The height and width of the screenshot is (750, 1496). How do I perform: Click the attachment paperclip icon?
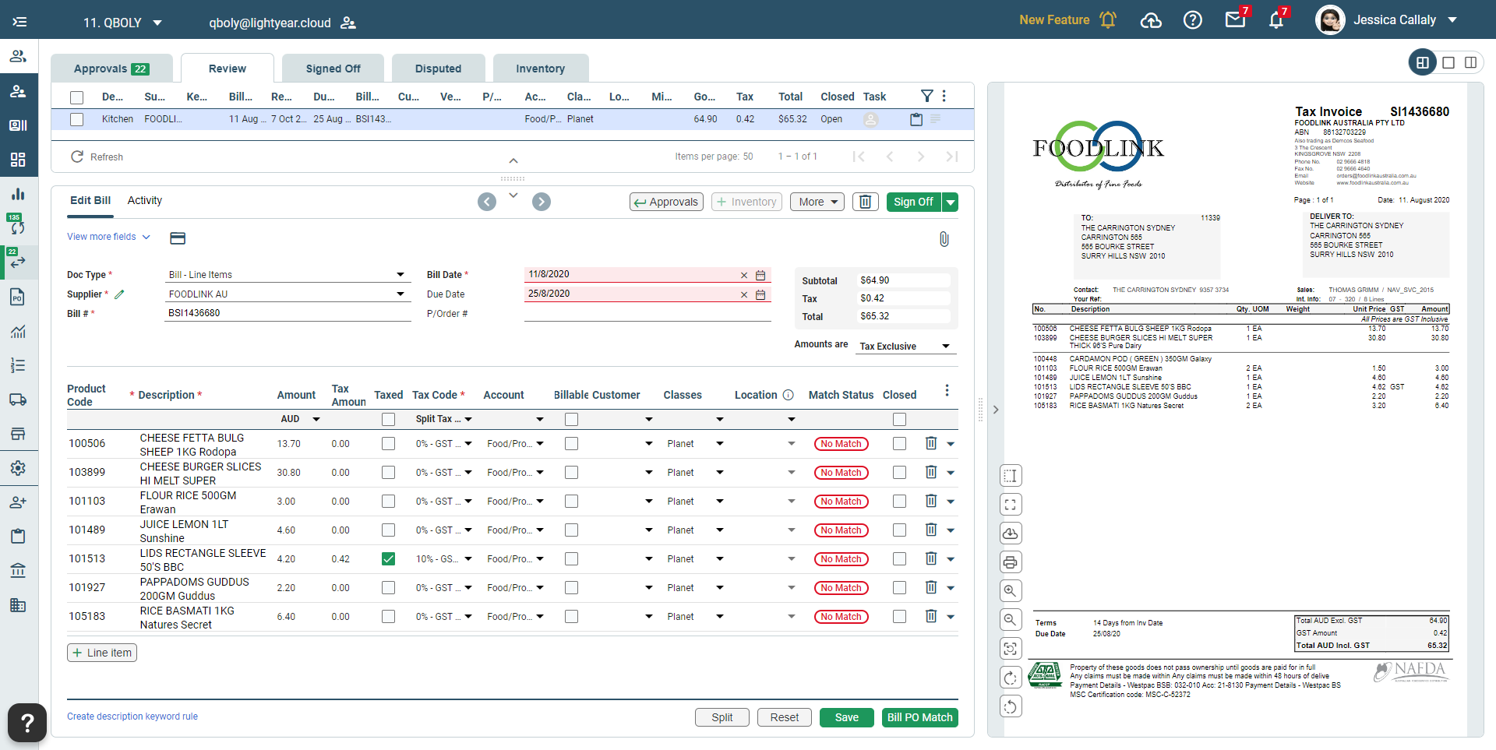click(x=944, y=239)
